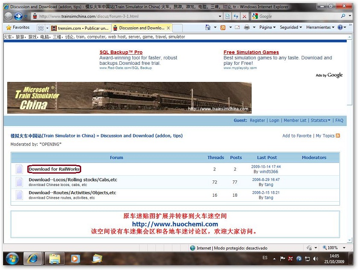The width and height of the screenshot is (358, 270).
Task: Open Quick Tabs thumbnail view
Action: click(41, 28)
